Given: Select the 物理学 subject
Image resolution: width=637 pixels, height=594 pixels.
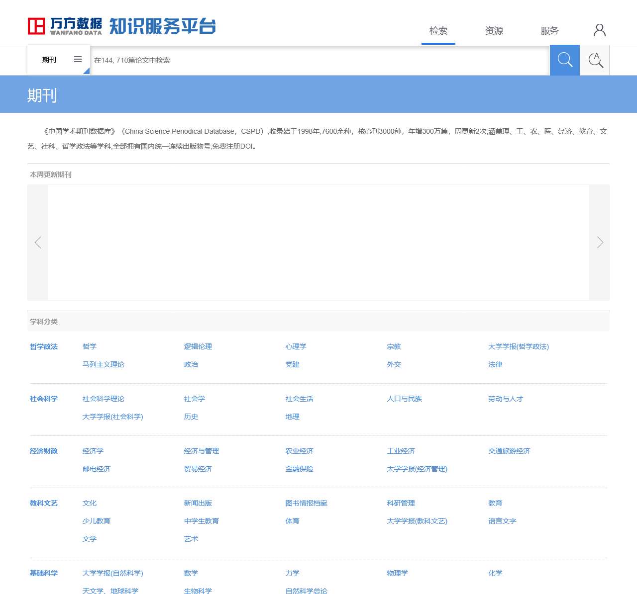Looking at the screenshot, I should [x=398, y=574].
